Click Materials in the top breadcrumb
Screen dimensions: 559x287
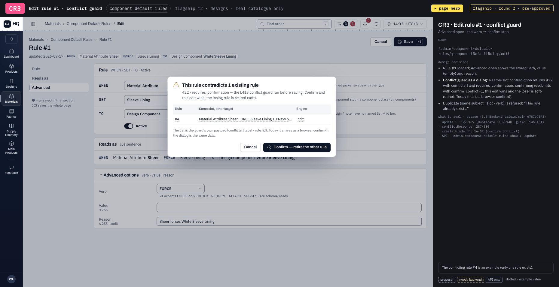point(53,24)
